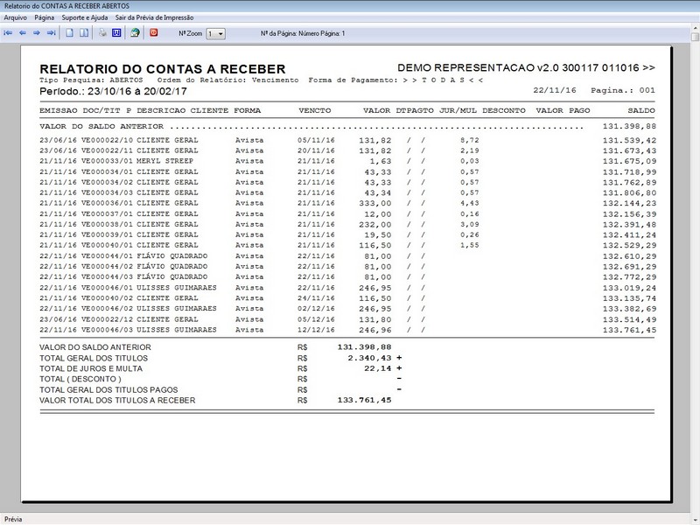Click the globe email/web icon

pyautogui.click(x=135, y=33)
